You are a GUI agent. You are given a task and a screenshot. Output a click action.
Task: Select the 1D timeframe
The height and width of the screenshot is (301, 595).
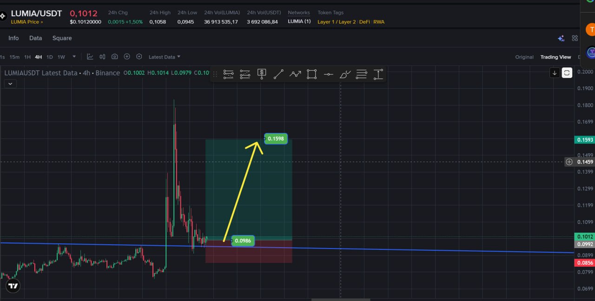pos(50,57)
